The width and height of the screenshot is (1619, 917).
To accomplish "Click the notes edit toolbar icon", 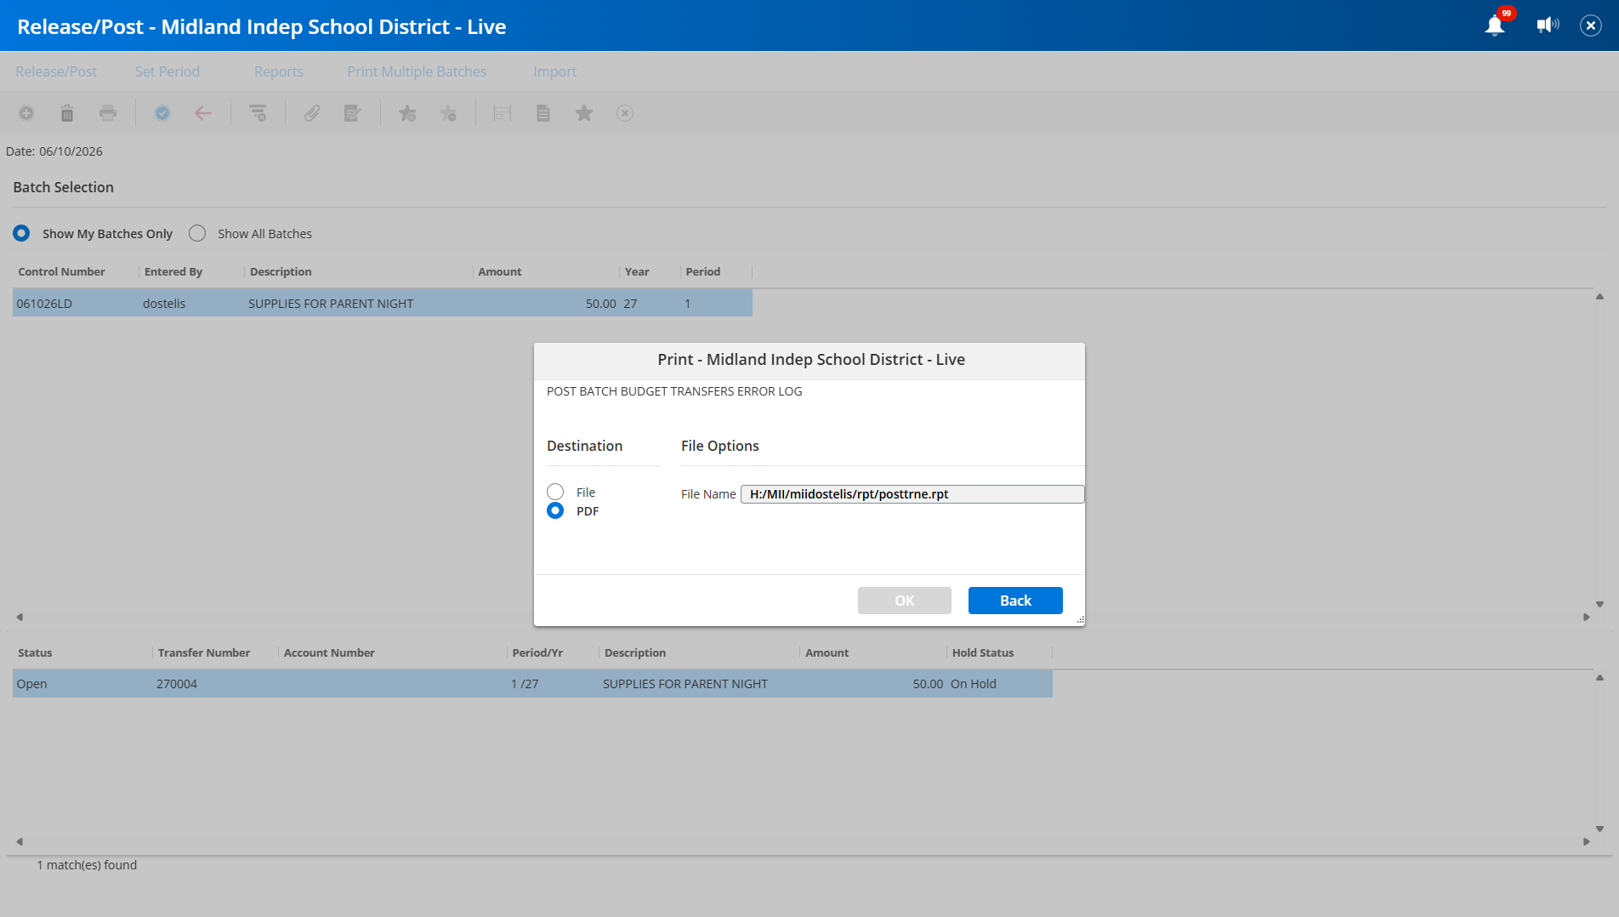I will (x=353, y=113).
